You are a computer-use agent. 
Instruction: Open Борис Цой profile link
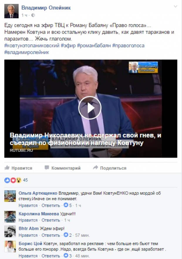pos(31,244)
